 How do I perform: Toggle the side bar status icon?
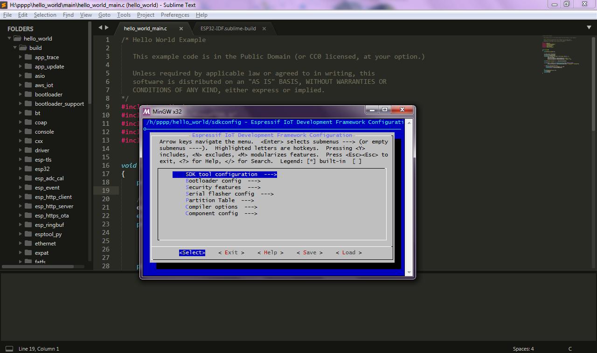coord(9,348)
